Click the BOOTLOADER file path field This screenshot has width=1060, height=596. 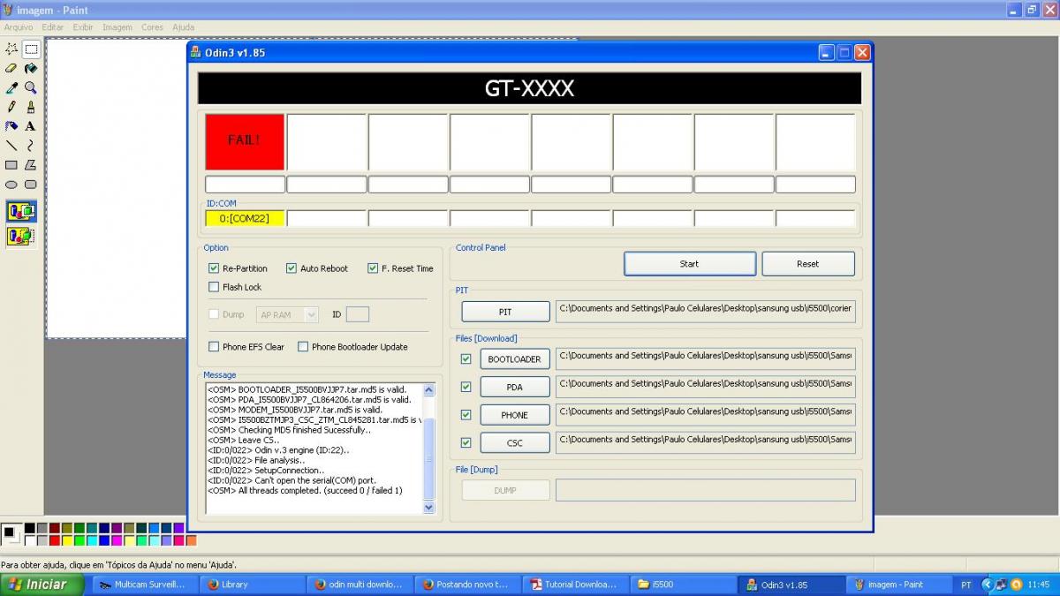coord(706,358)
